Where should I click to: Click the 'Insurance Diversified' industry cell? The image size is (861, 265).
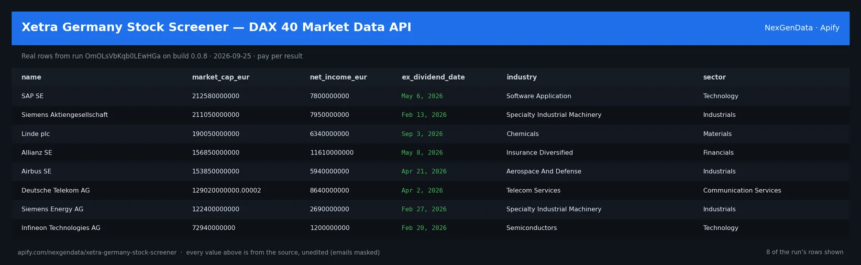click(x=540, y=153)
